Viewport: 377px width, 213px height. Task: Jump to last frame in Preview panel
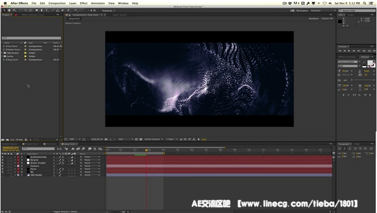(359, 51)
